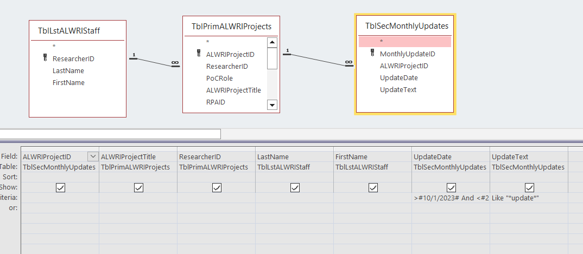Uncheck Show box under ResearcherID column
This screenshot has width=583, height=254.
217,187
